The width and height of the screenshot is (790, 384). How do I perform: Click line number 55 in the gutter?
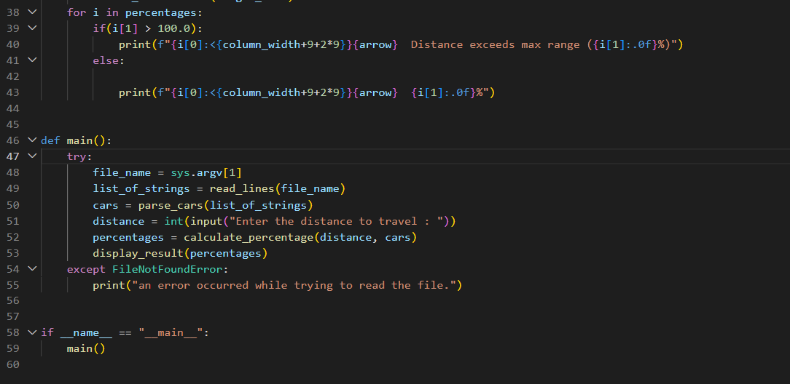point(13,285)
